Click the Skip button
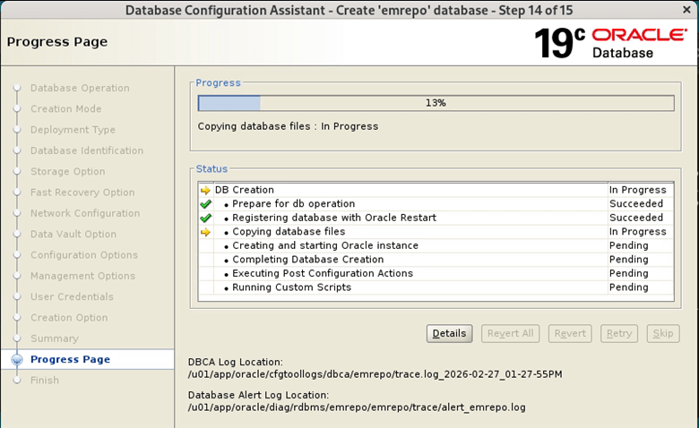This screenshot has width=699, height=428. click(x=662, y=333)
